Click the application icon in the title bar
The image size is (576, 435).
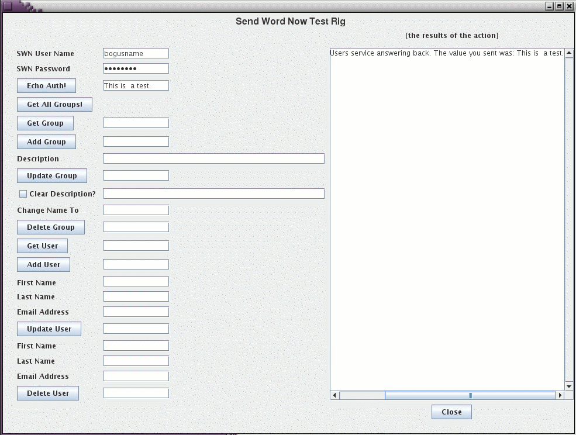pyautogui.click(x=7, y=6)
